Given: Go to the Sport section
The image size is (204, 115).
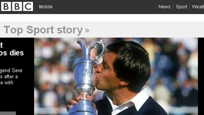Looking at the screenshot, I should pyautogui.click(x=181, y=7).
